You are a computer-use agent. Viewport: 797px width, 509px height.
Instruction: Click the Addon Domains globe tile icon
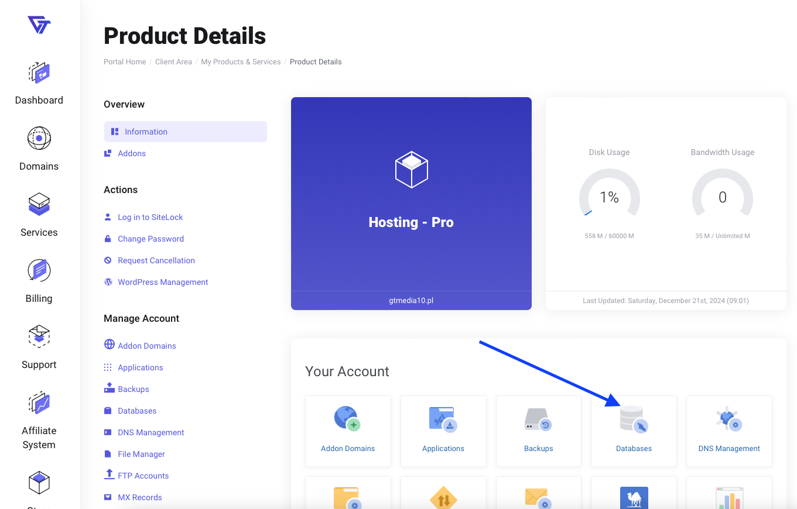point(347,419)
